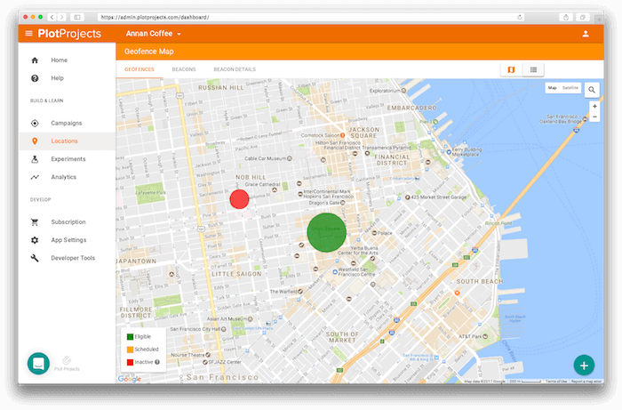Click the Campaigns target icon

pyautogui.click(x=35, y=123)
